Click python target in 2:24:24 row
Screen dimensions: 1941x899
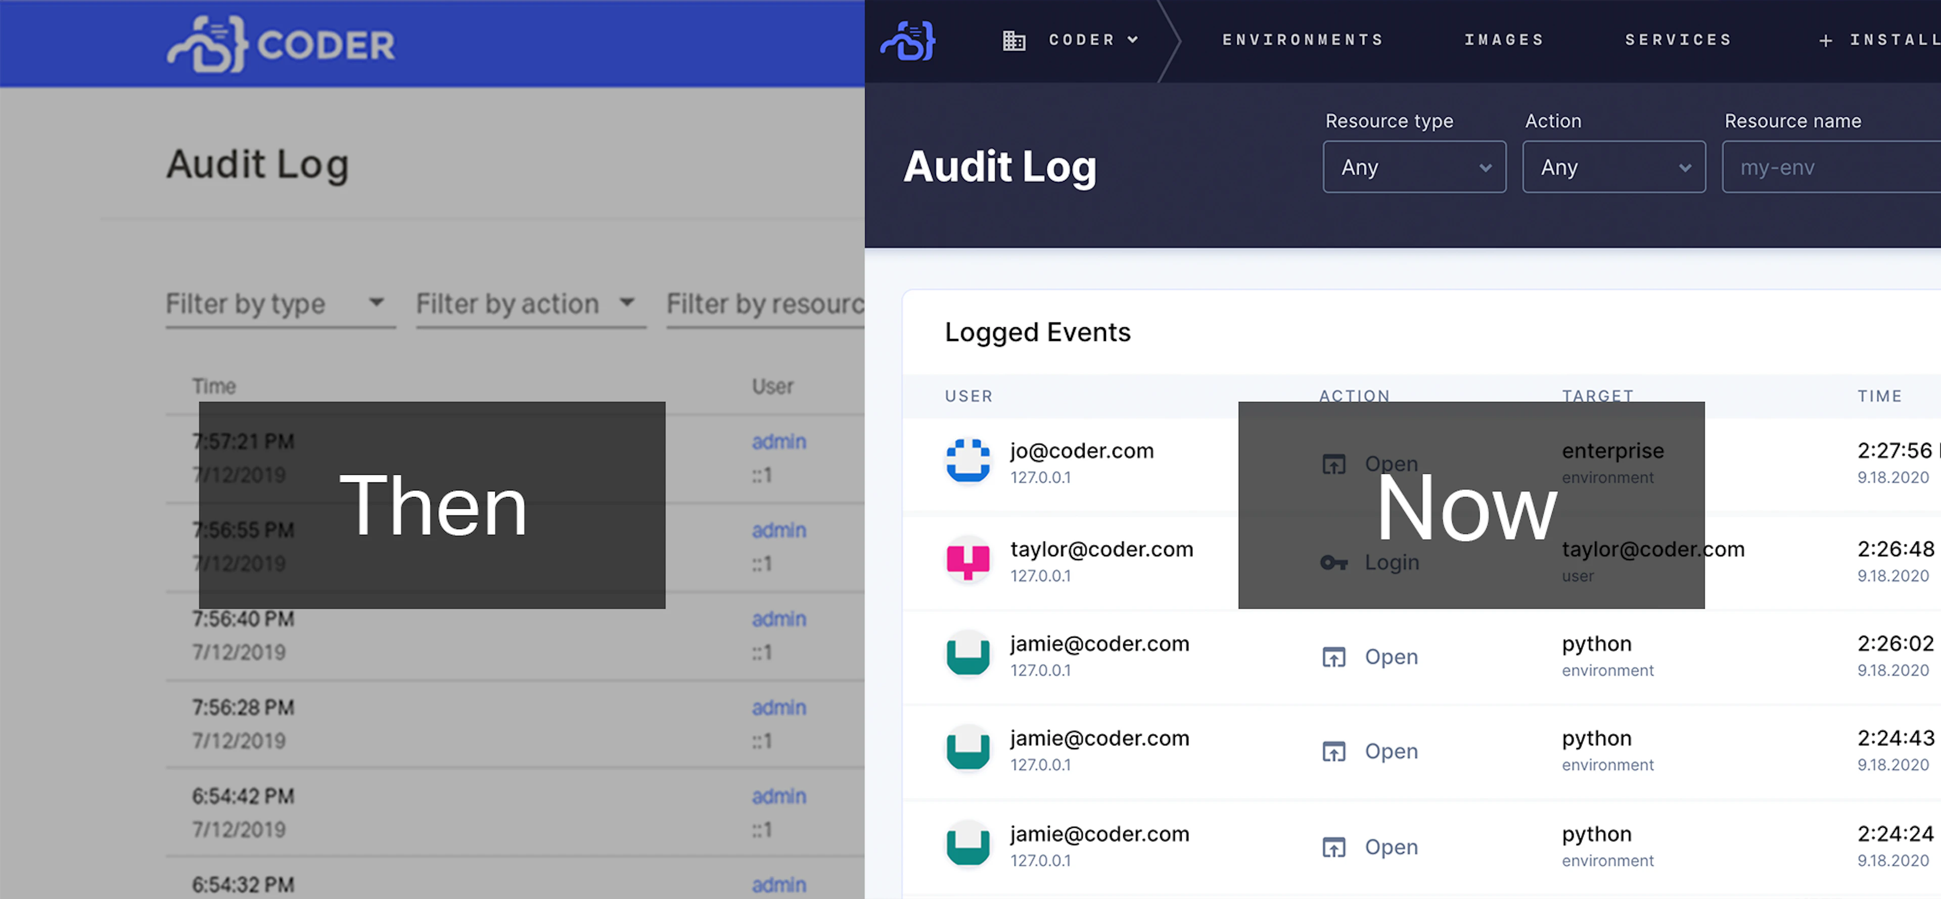[1597, 834]
